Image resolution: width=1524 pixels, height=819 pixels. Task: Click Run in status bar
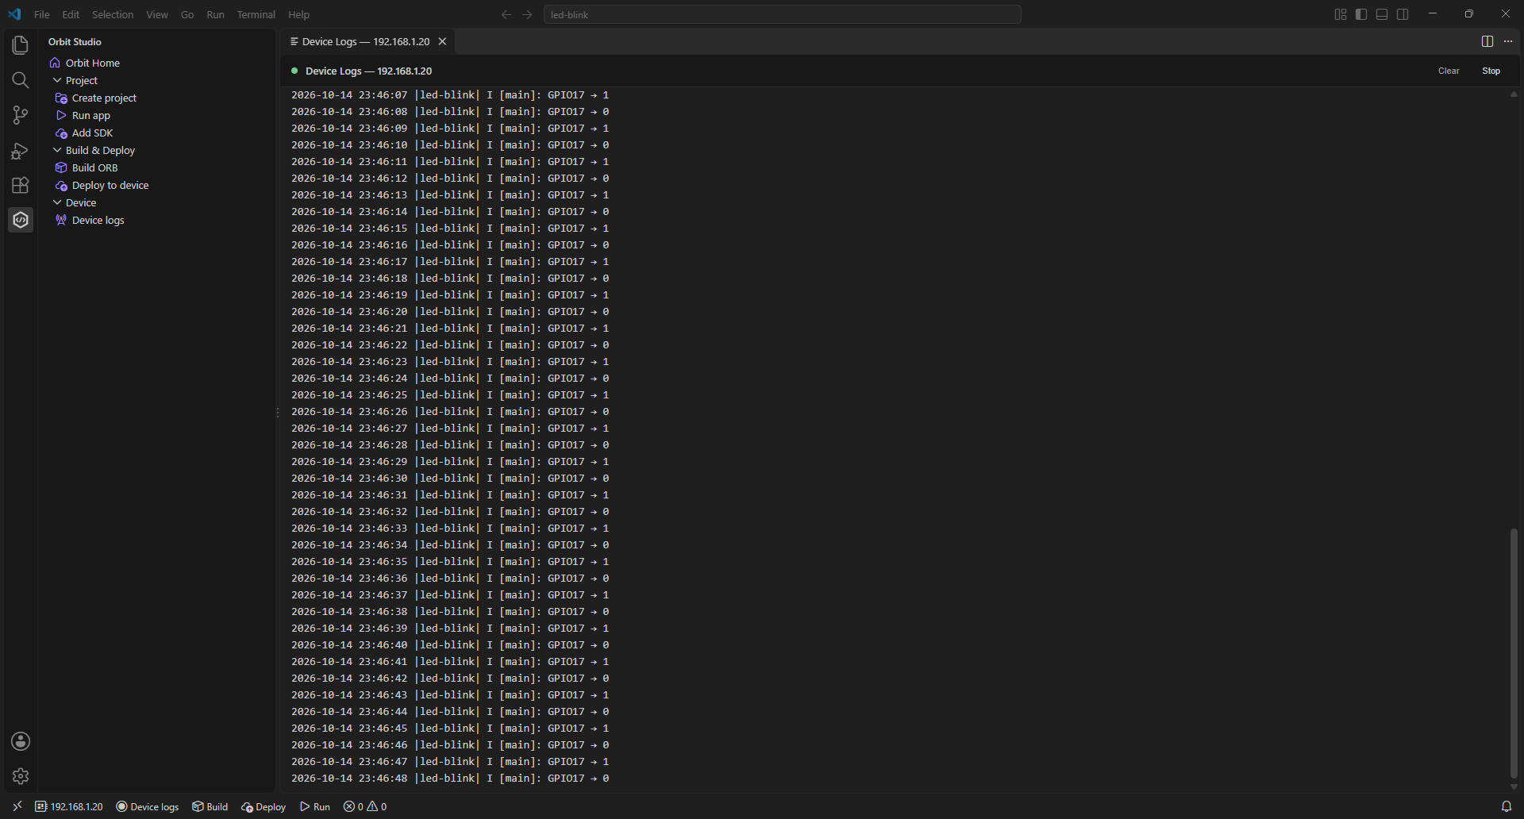pos(315,806)
